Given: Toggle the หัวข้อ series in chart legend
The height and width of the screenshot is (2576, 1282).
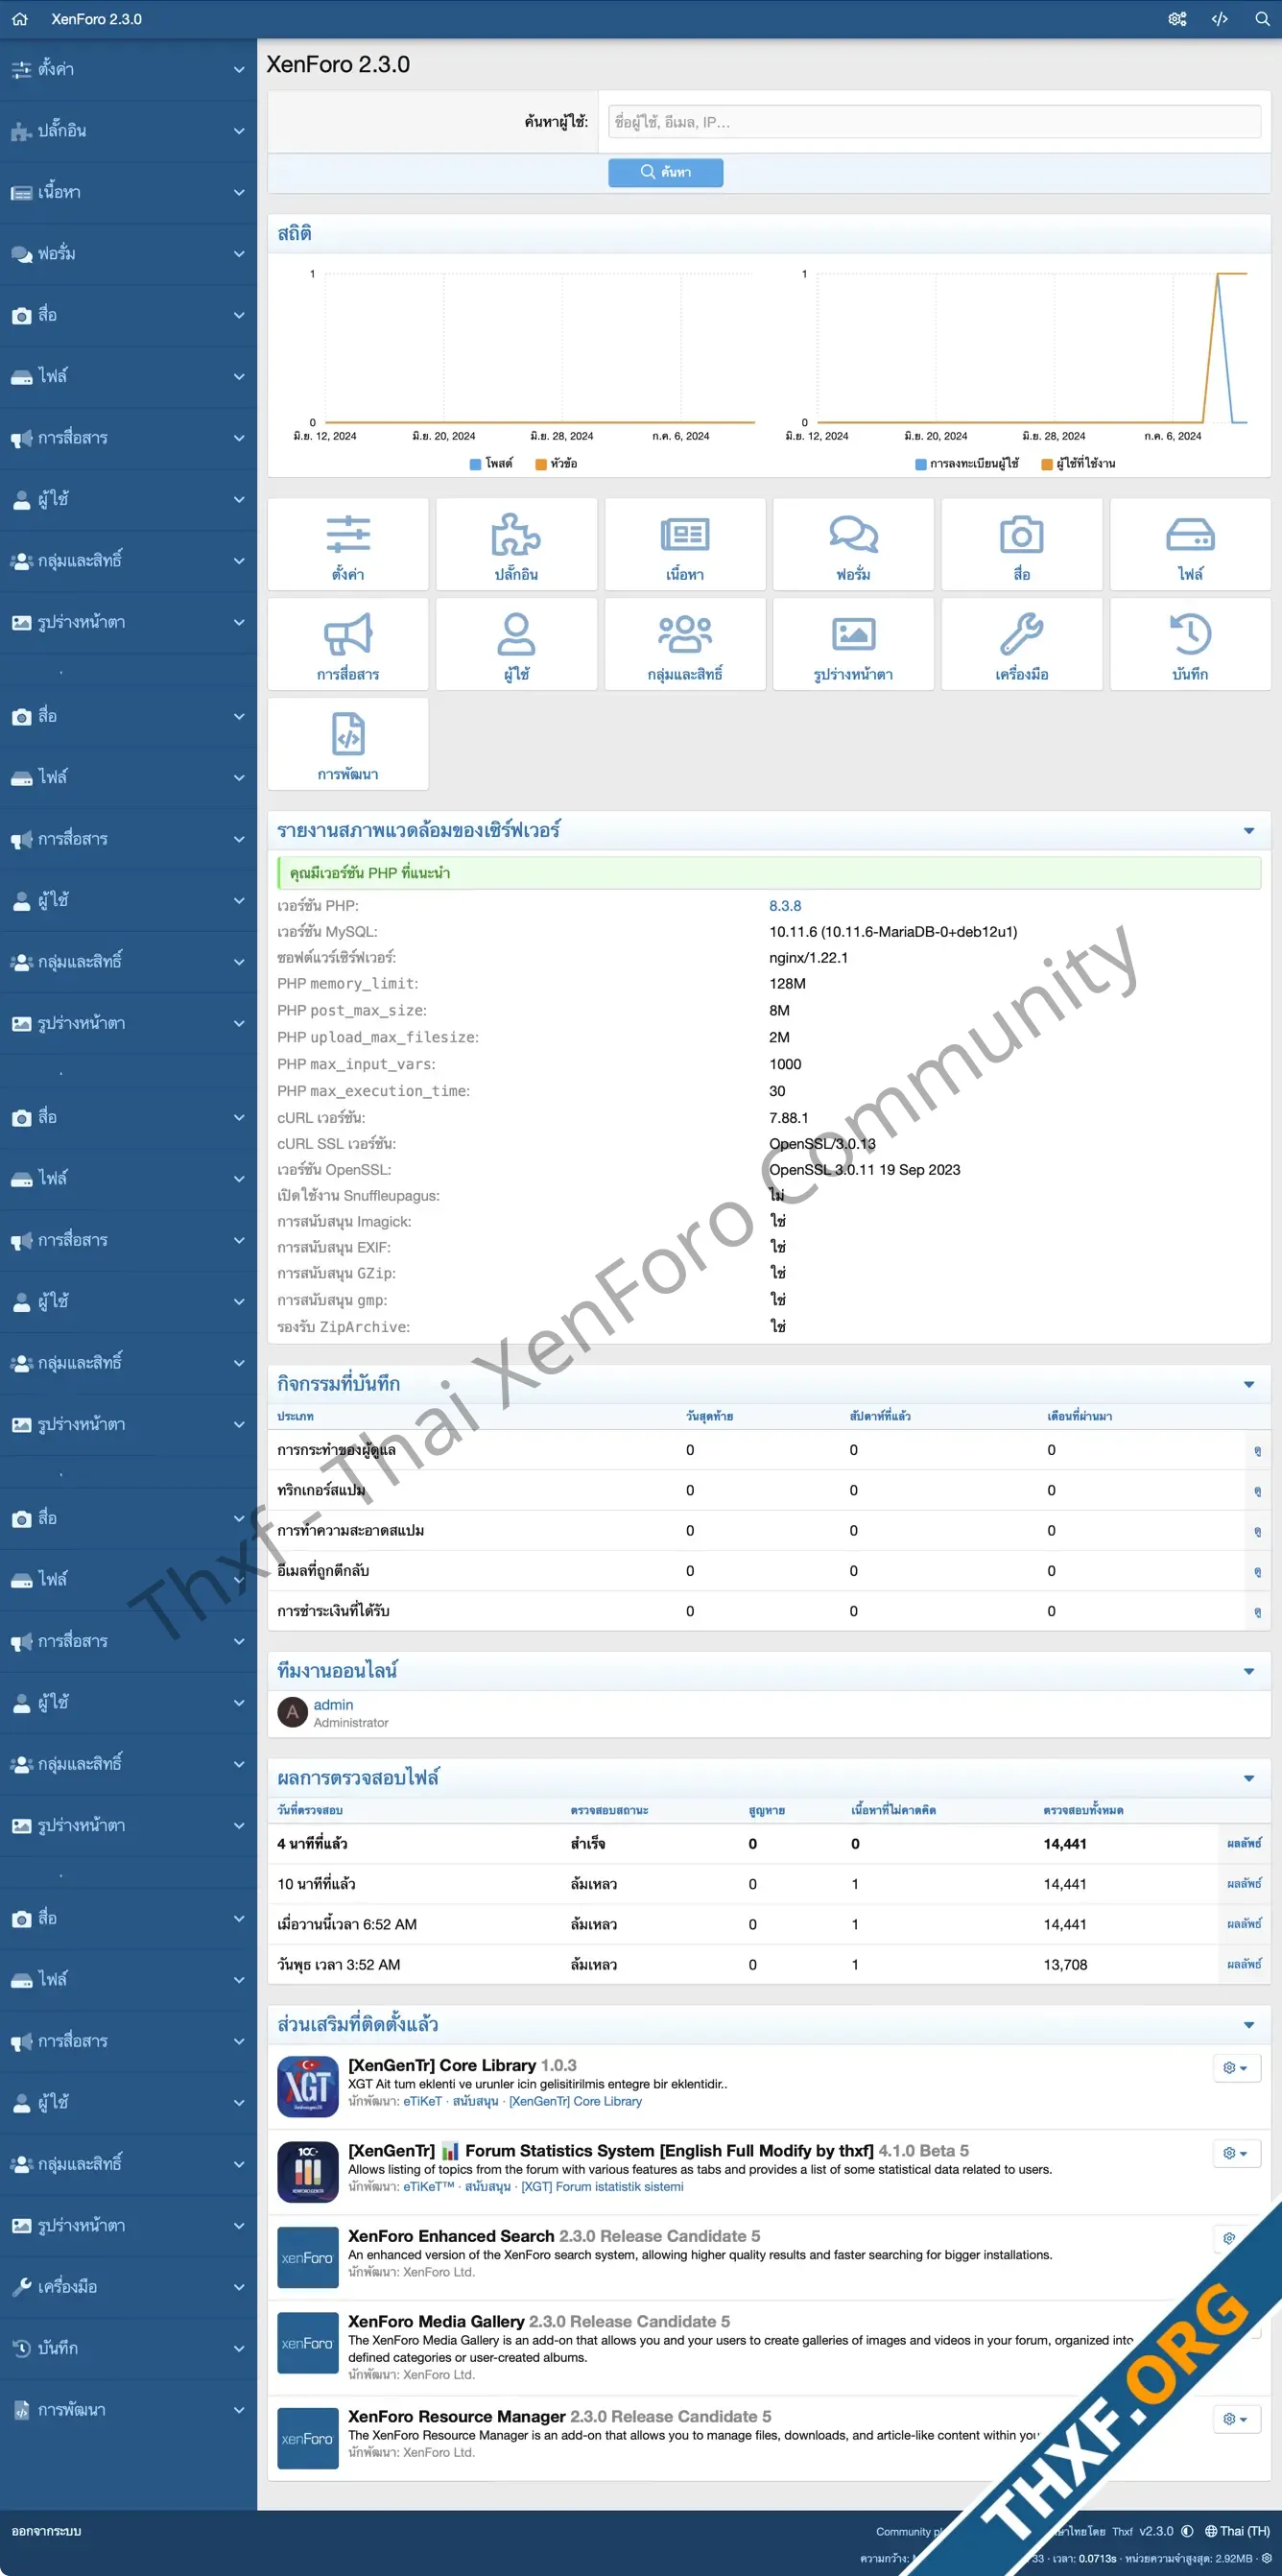Looking at the screenshot, I should point(556,463).
